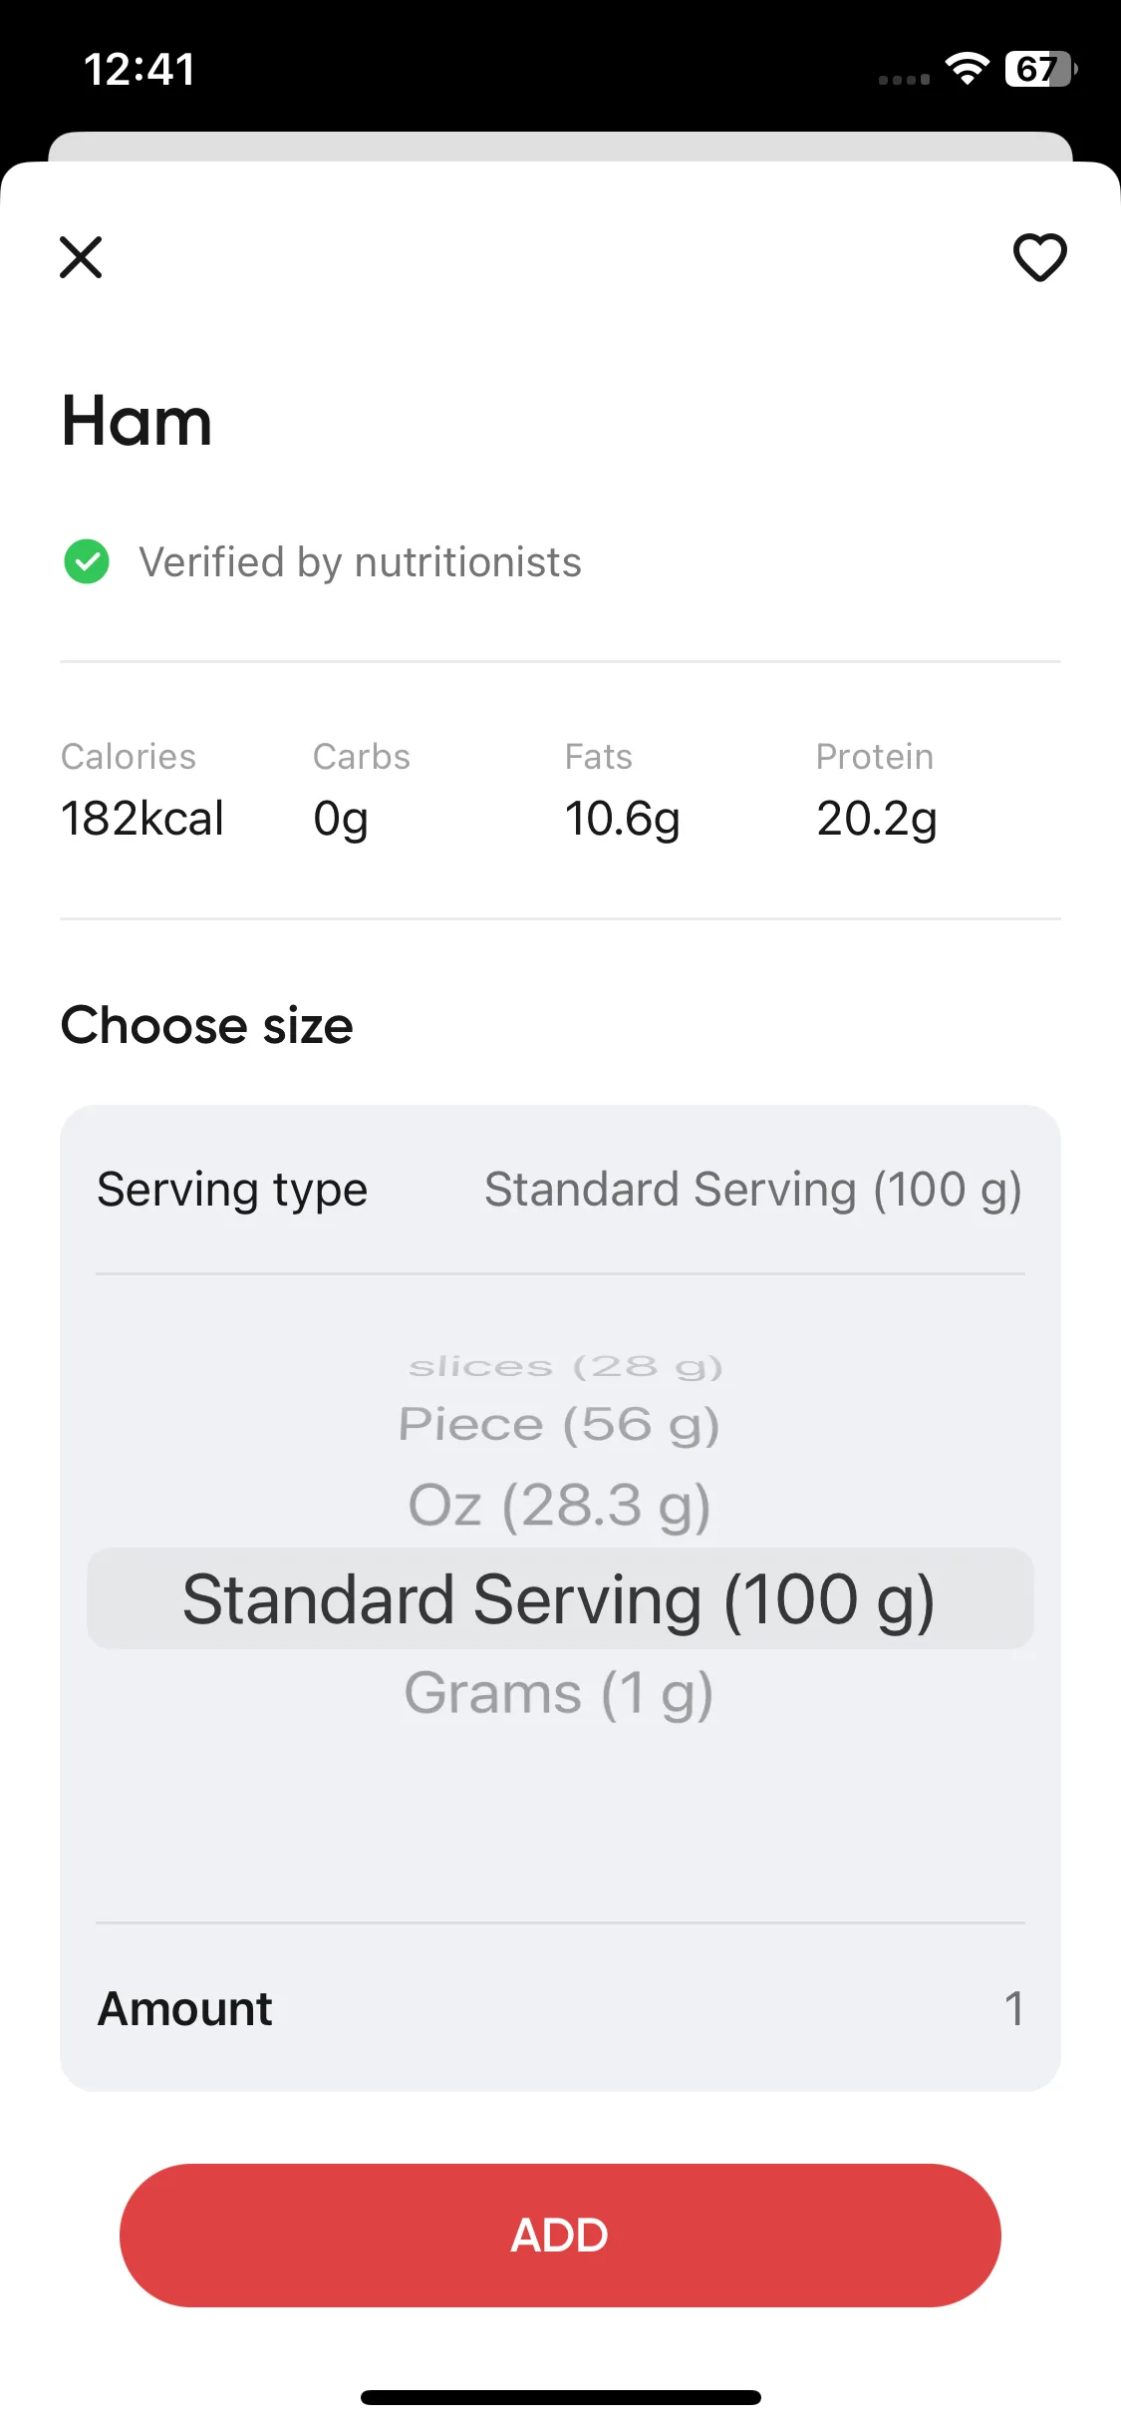
Task: Favorite Ham with the heart icon
Action: (x=1039, y=257)
